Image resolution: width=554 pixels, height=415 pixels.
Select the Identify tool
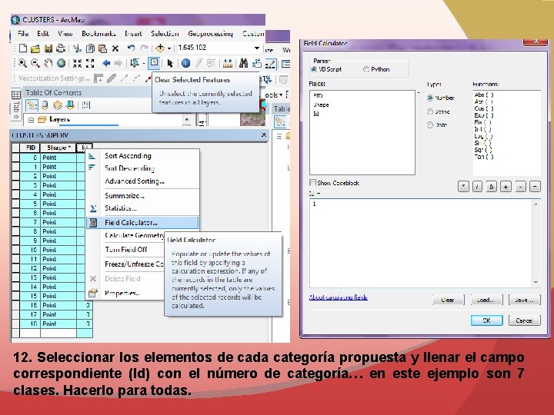click(186, 63)
